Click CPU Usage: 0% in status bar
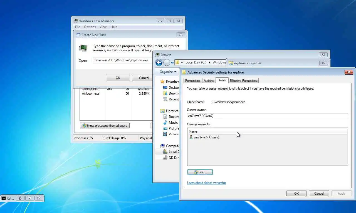 [x=115, y=138]
